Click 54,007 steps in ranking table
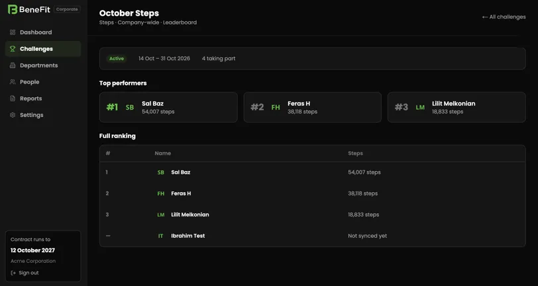538x286 pixels. pos(364,172)
